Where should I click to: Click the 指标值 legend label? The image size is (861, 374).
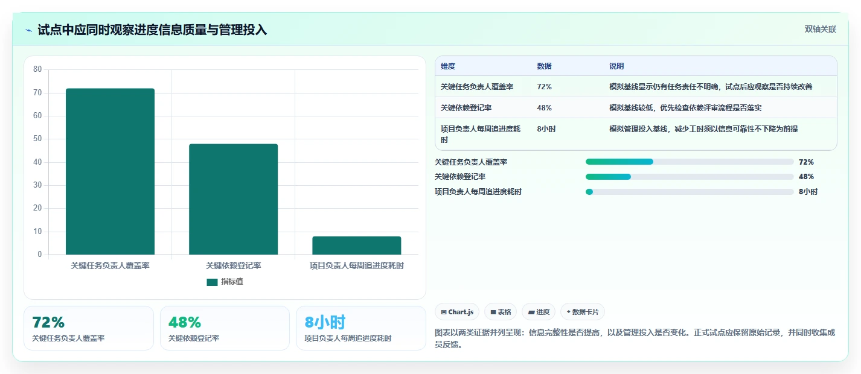pos(232,282)
